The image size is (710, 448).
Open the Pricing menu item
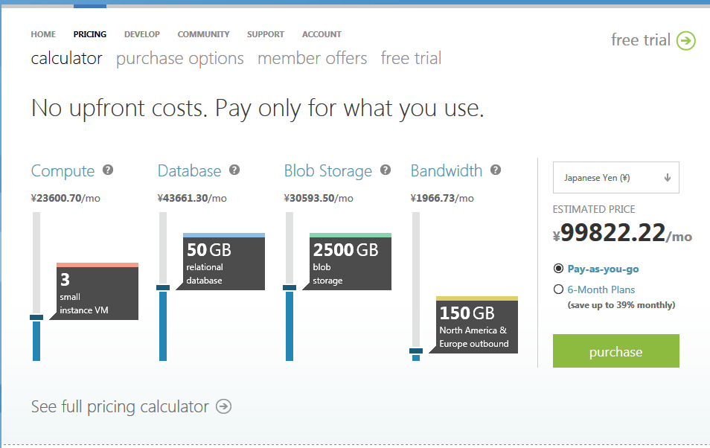90,34
